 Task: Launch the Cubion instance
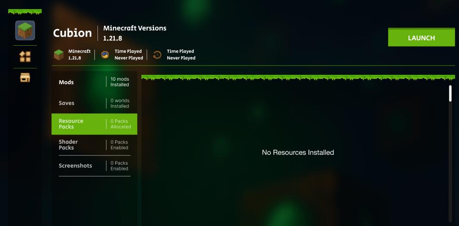tap(421, 37)
